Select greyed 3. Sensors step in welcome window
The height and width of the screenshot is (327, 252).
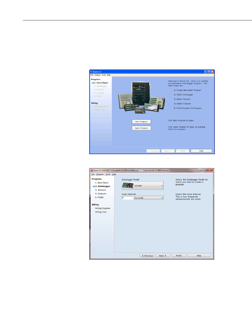[99, 90]
